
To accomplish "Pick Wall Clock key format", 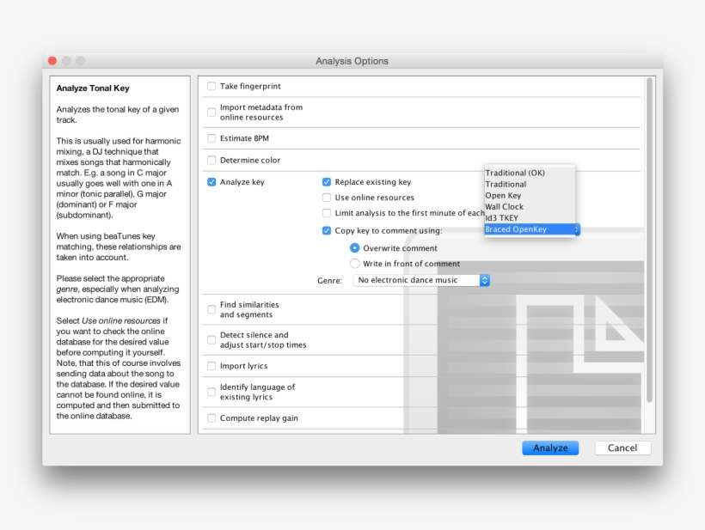I will [504, 207].
